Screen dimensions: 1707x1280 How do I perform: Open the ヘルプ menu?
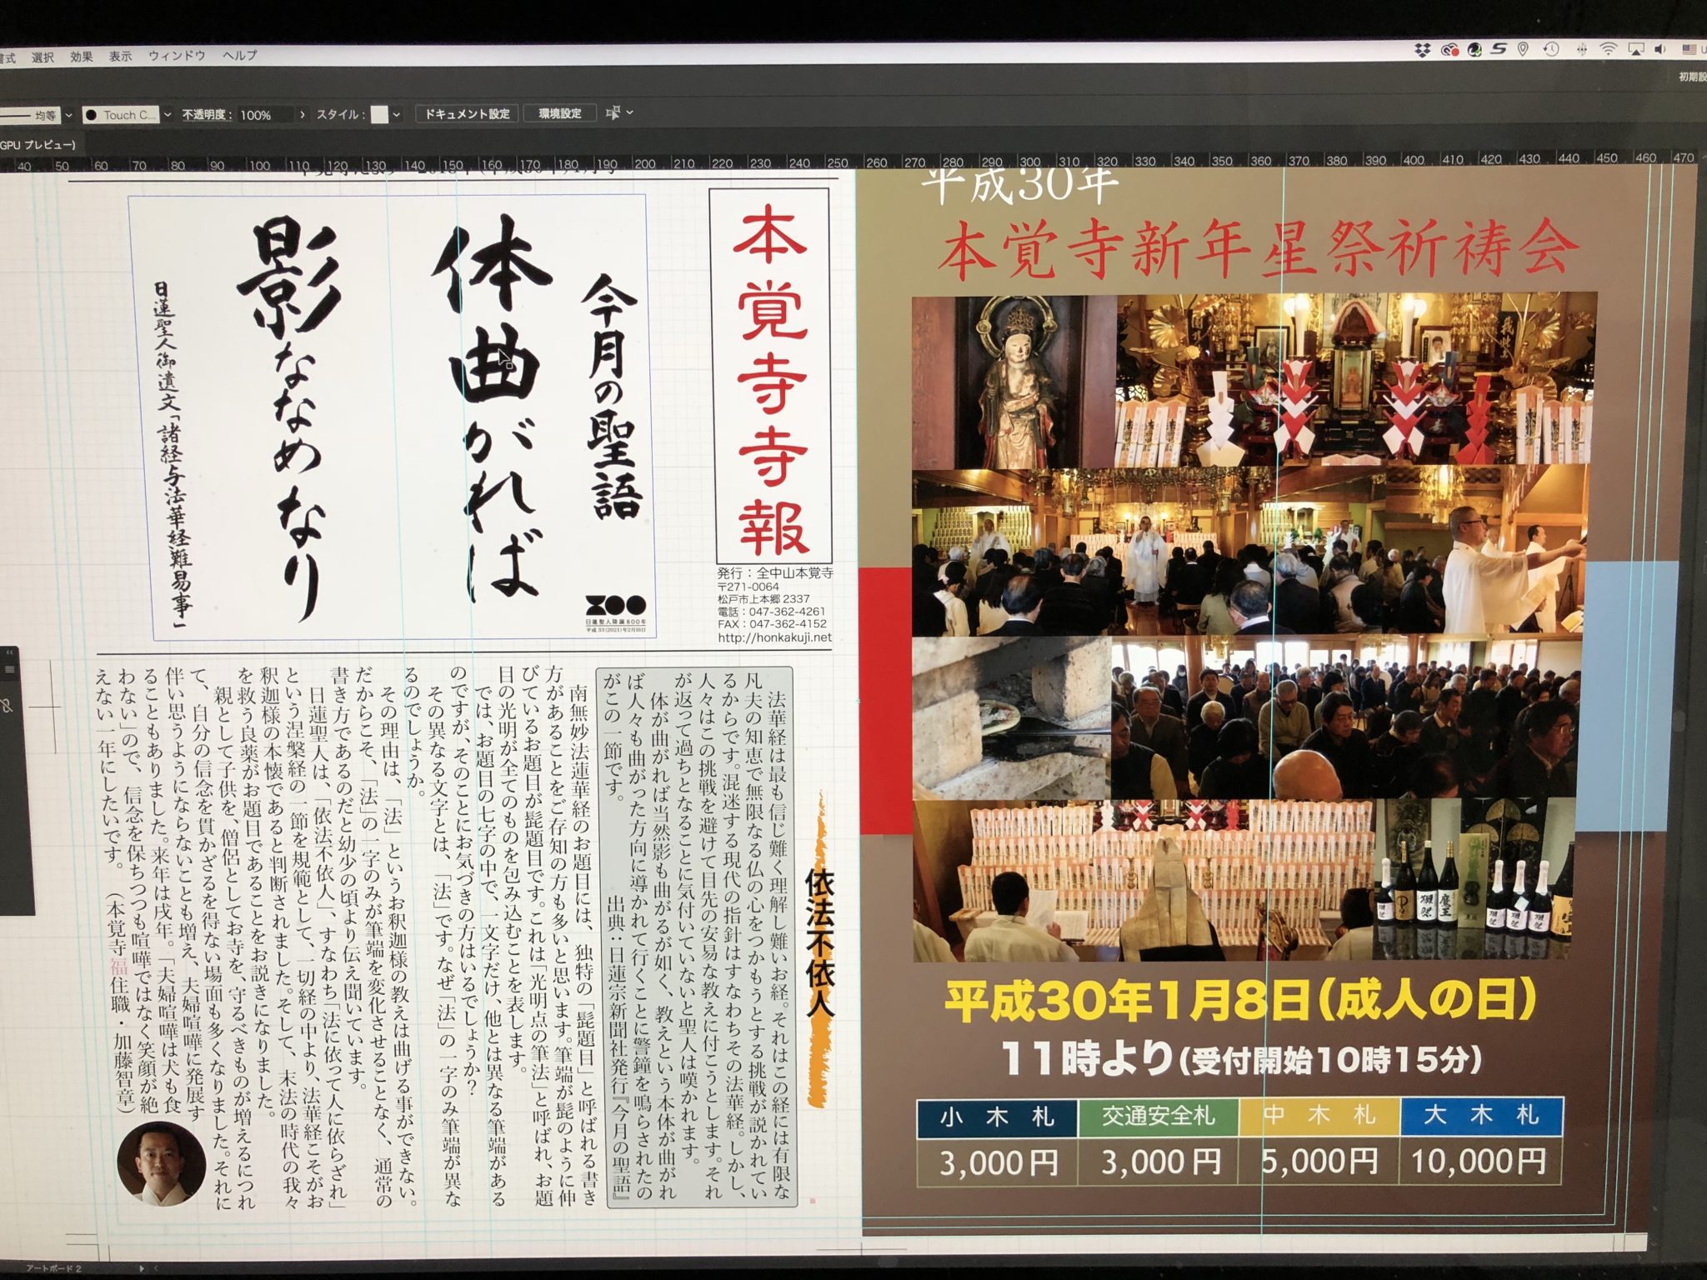point(239,55)
